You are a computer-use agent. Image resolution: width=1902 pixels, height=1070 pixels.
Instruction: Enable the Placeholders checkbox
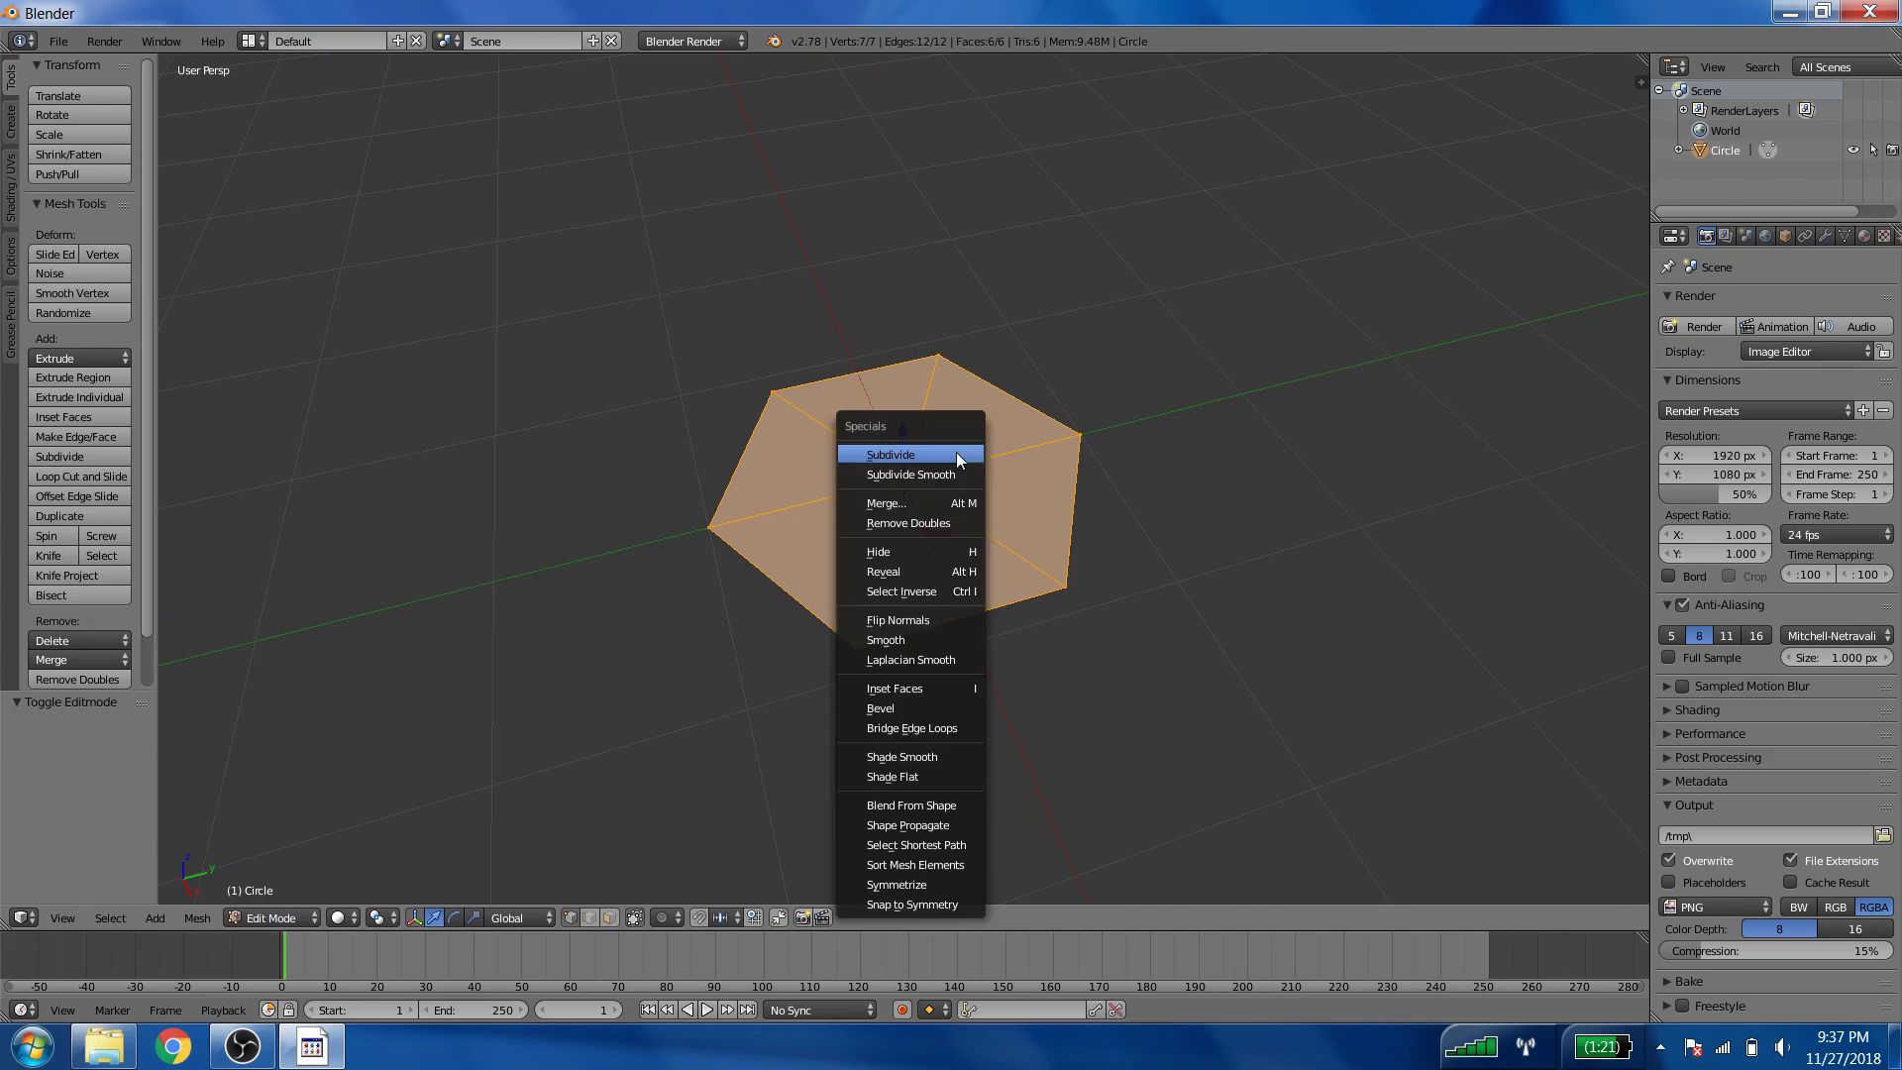[x=1669, y=882]
